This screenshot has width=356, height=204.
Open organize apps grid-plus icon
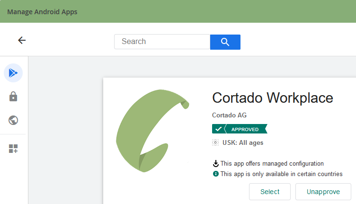13,149
